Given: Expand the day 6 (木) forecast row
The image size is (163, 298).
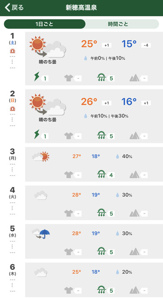Looking at the screenshot, I should (x=94, y=280).
